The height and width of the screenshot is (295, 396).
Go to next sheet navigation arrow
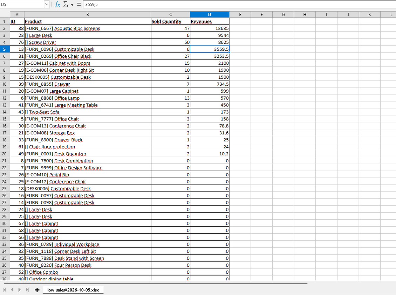click(x=19, y=290)
